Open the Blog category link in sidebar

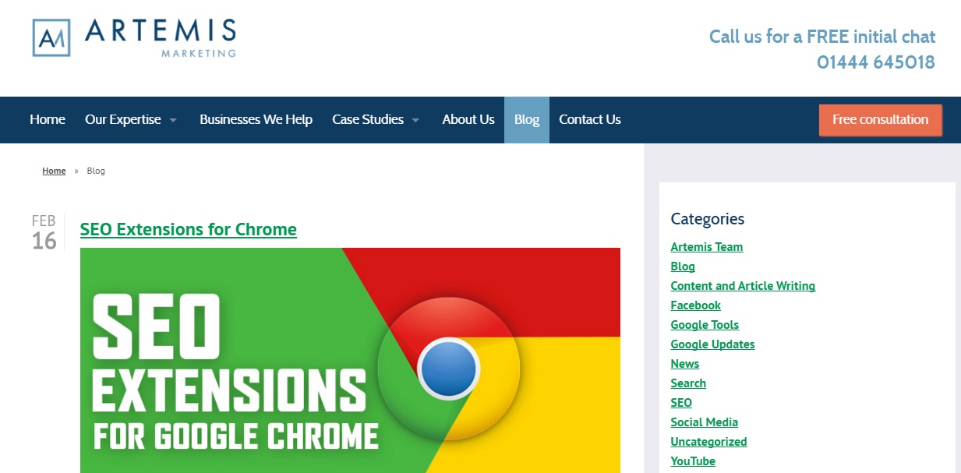click(683, 267)
